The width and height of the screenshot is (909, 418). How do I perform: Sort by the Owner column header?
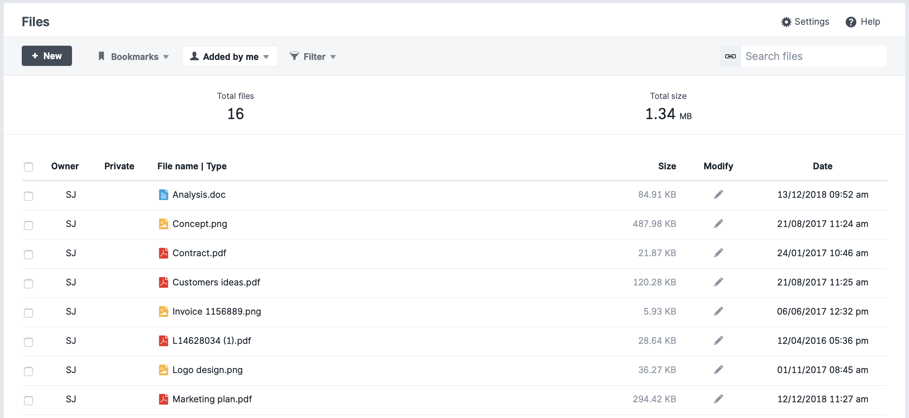(x=65, y=166)
